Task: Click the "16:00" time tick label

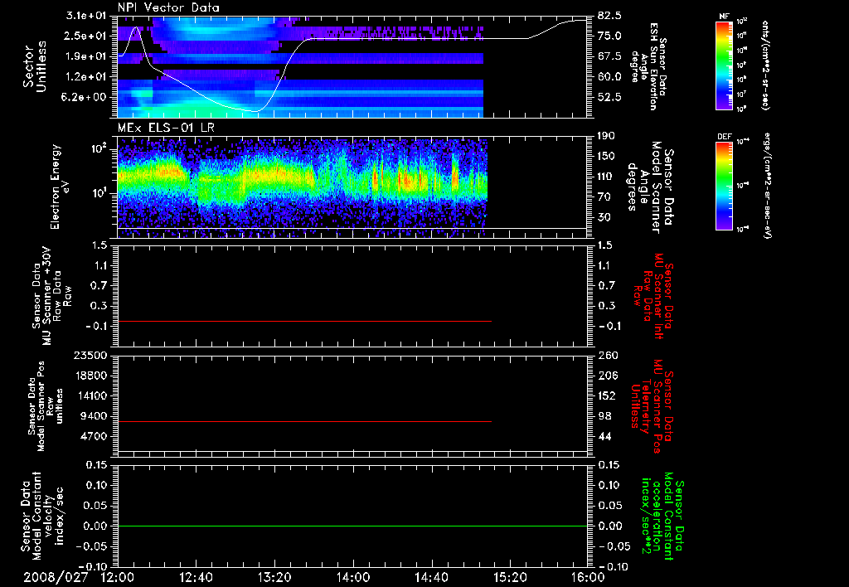Action: pos(588,577)
